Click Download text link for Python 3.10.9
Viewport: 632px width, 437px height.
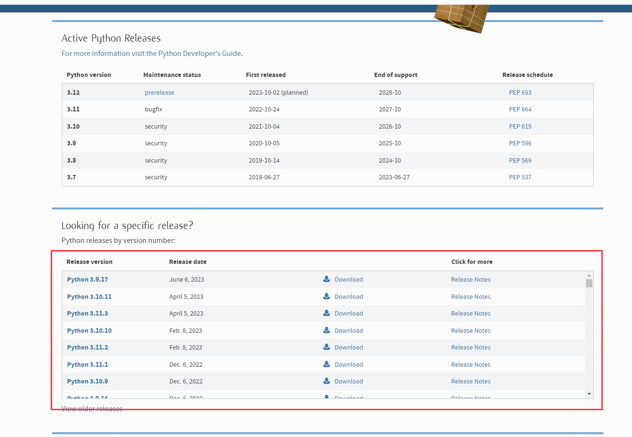coord(349,381)
